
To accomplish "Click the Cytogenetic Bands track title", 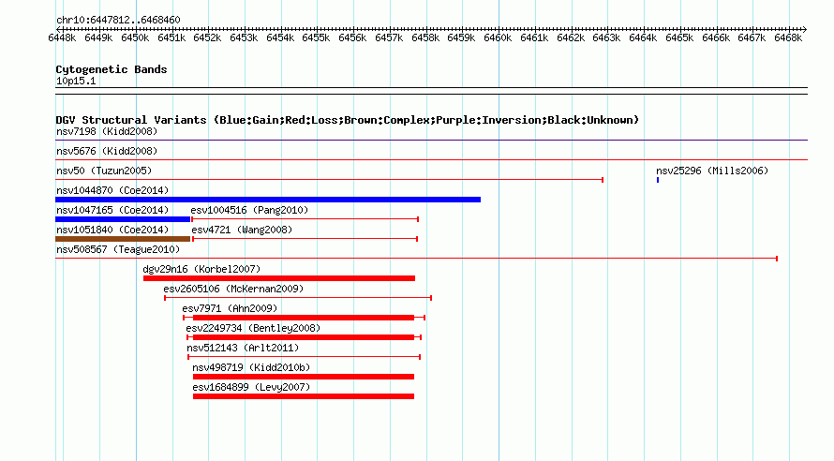I will (x=112, y=69).
